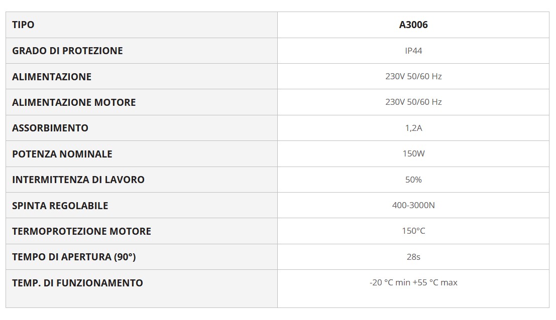556x320 pixels.
Task: Click the IP44 value cell
Action: [413, 51]
